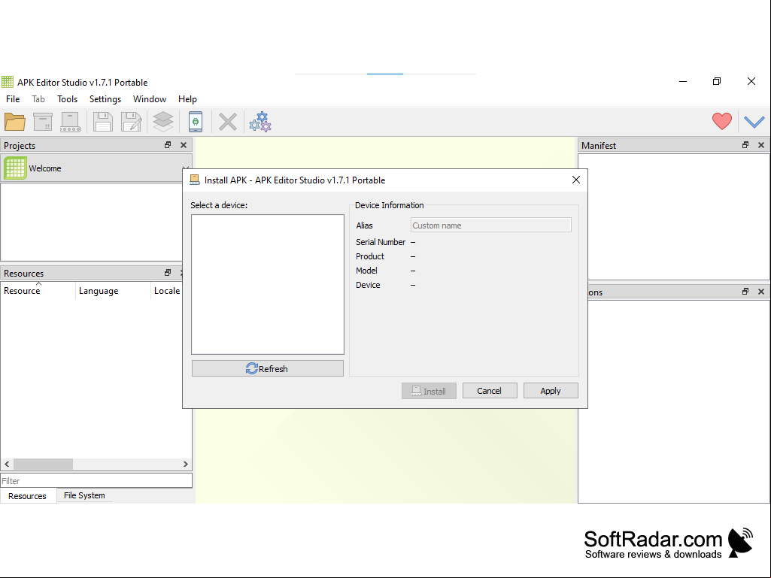
Task: Click inside the Select a device list
Action: click(268, 284)
